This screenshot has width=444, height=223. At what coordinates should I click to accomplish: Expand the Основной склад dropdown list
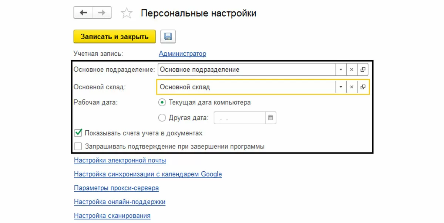click(340, 87)
